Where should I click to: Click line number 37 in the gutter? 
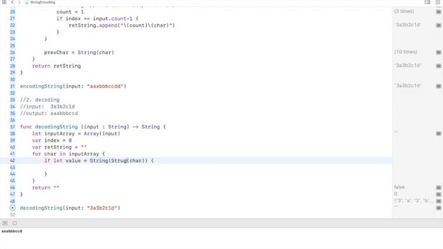click(12, 127)
